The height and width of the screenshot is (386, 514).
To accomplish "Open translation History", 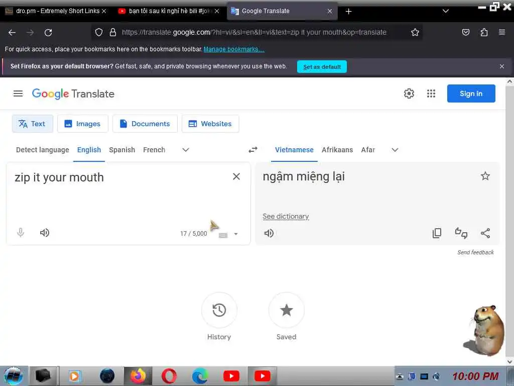I will [x=219, y=310].
